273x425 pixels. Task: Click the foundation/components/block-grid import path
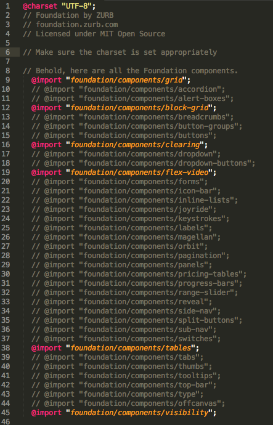140,108
